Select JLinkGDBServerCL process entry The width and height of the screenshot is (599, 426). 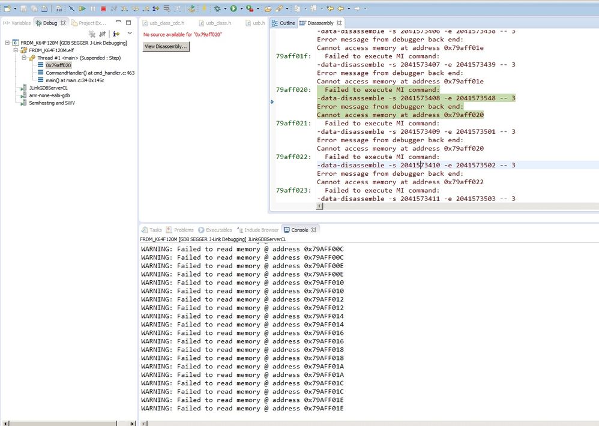48,88
